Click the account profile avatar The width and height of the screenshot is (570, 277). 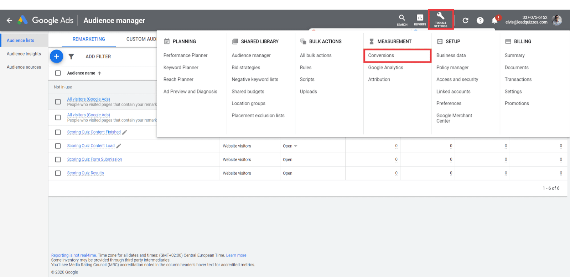point(557,20)
